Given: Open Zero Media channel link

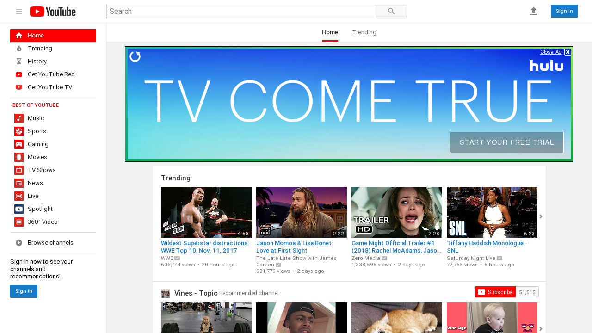Looking at the screenshot, I should point(366,258).
